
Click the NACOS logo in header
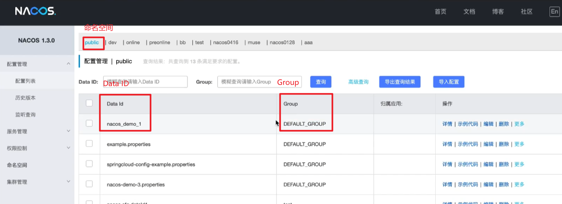click(35, 11)
